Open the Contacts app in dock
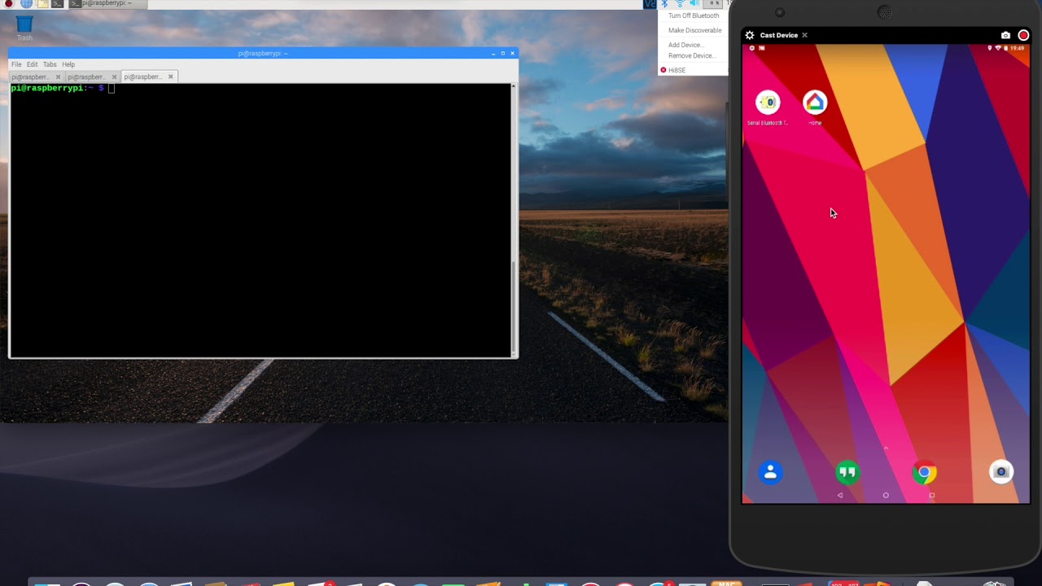Image resolution: width=1042 pixels, height=586 pixels. [x=770, y=472]
